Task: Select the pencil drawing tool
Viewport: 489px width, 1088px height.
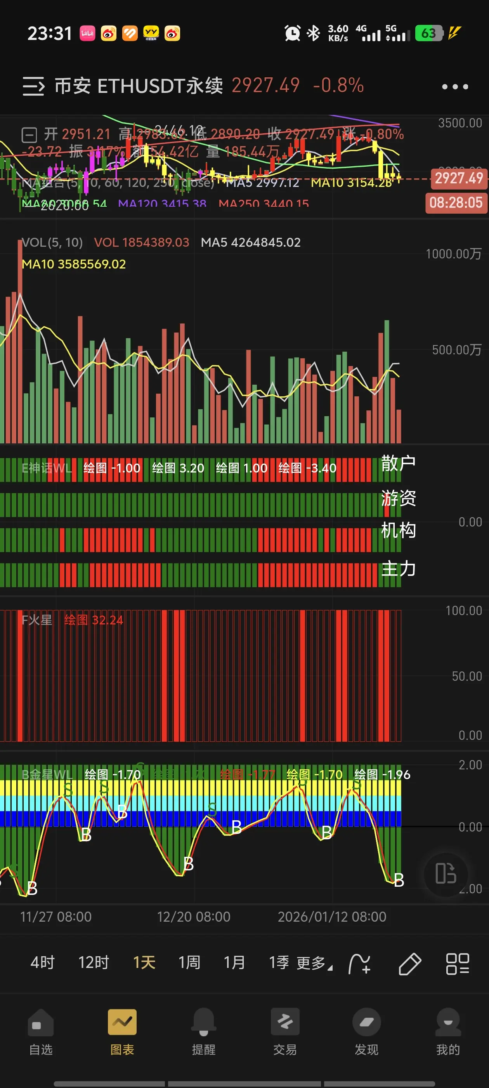Action: [x=409, y=964]
